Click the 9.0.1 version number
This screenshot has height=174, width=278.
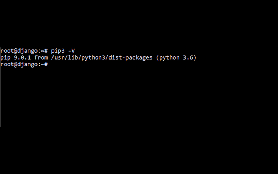coord(22,57)
